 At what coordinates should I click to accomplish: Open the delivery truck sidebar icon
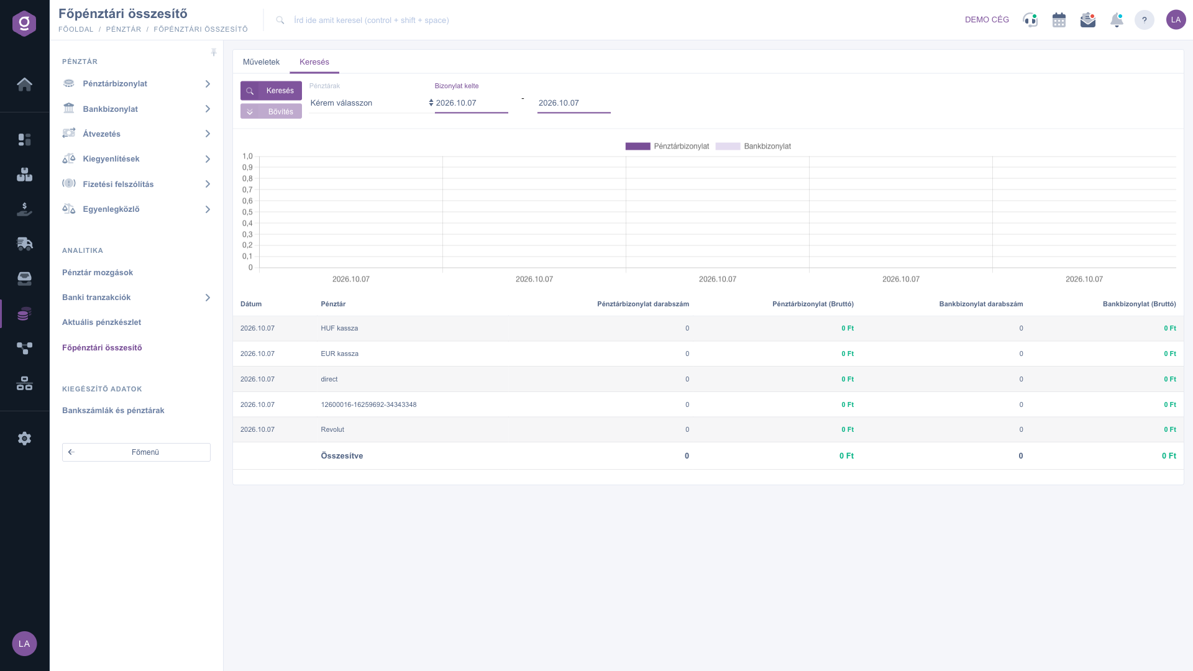(24, 244)
